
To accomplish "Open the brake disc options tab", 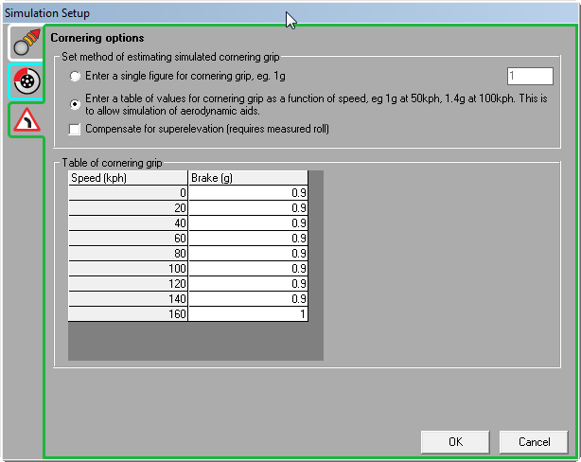I will click(26, 81).
